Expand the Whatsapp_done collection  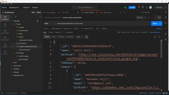coord(12,75)
